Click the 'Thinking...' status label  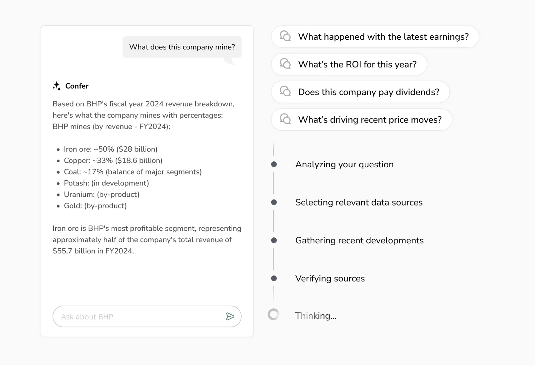[x=316, y=316]
